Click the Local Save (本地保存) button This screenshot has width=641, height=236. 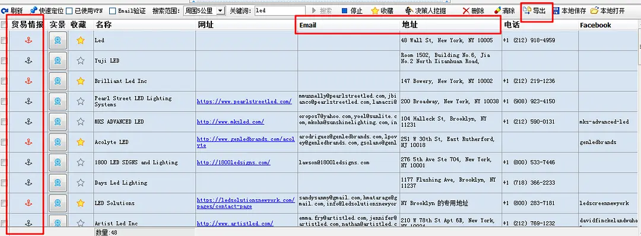[569, 11]
